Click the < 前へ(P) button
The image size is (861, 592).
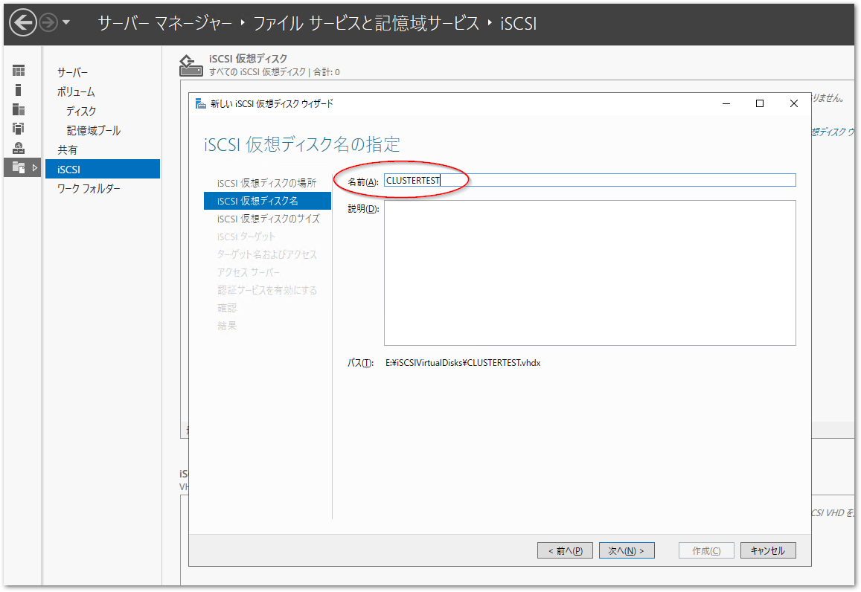565,550
